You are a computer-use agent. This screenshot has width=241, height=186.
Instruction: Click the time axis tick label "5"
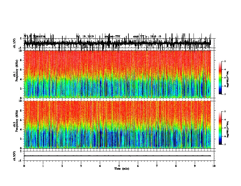coord(119,166)
